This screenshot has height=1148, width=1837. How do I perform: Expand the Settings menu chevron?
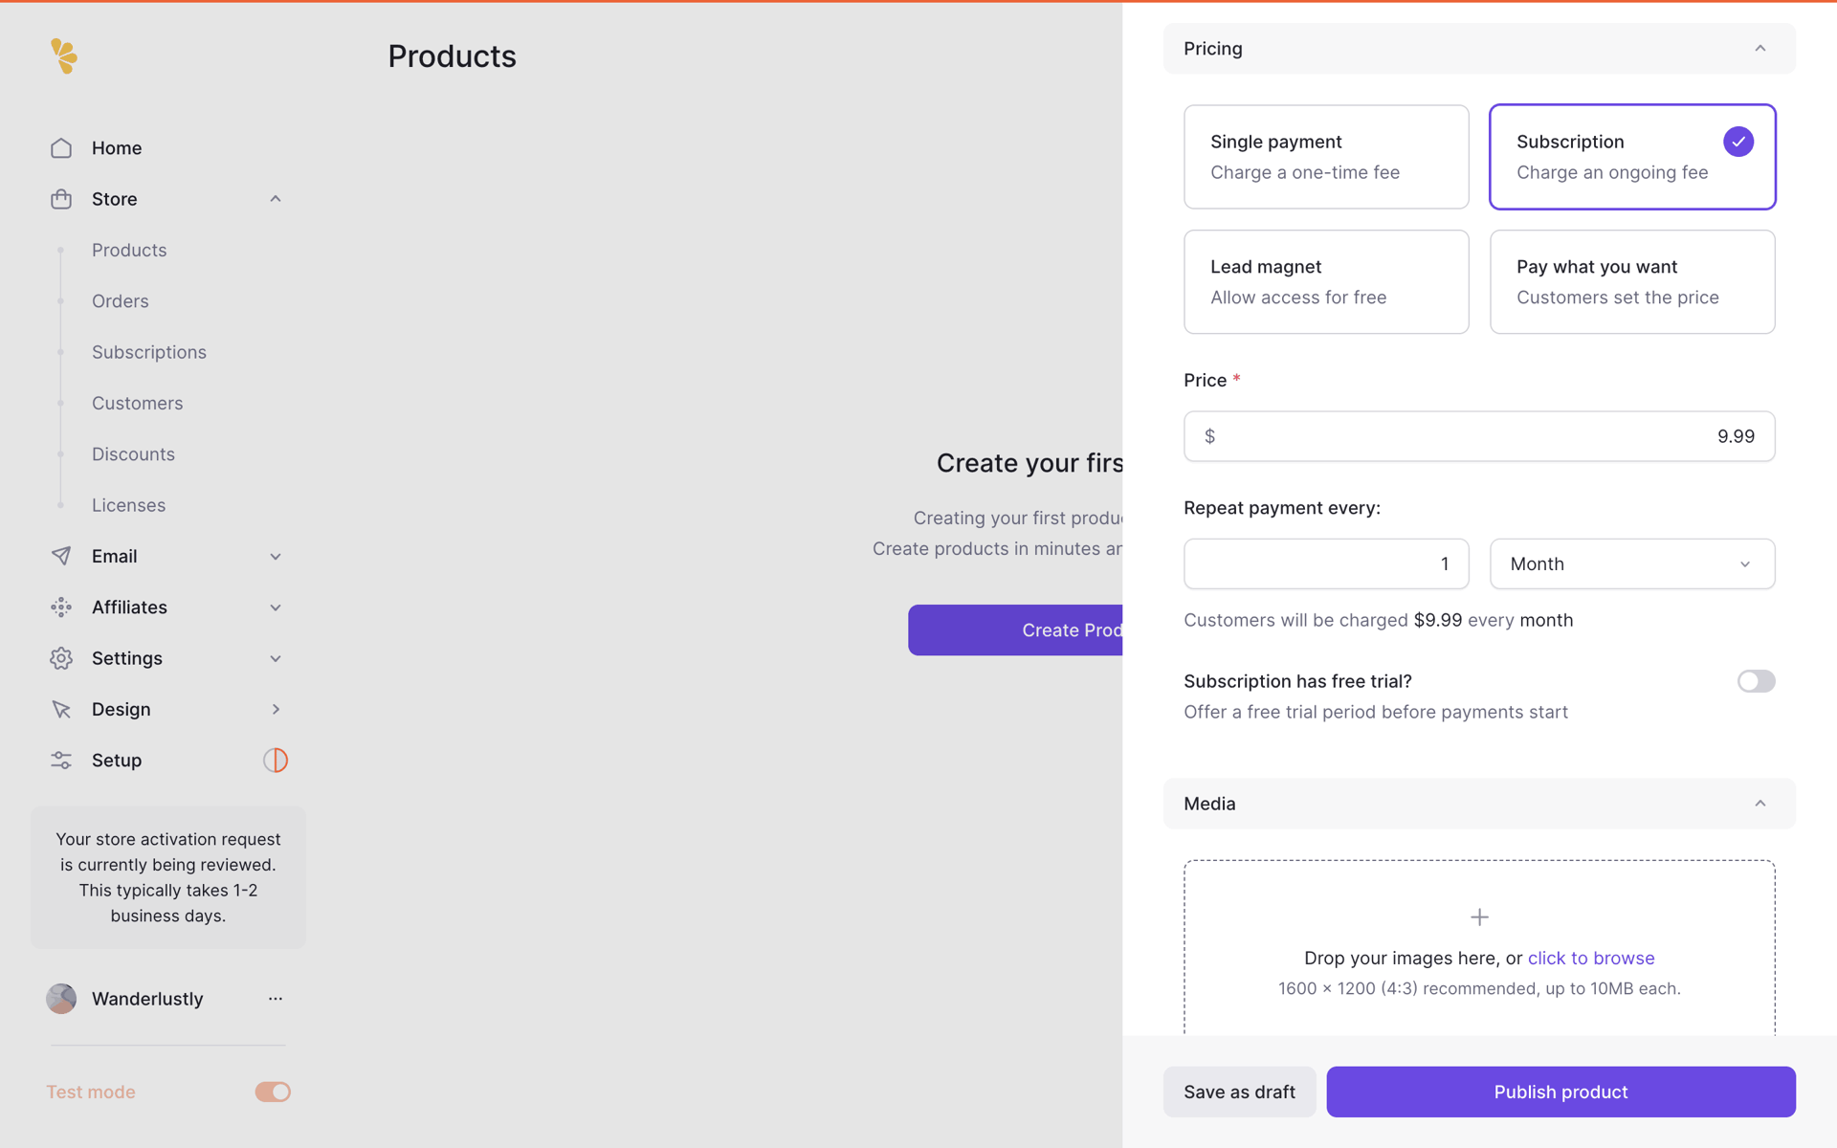pos(276,658)
